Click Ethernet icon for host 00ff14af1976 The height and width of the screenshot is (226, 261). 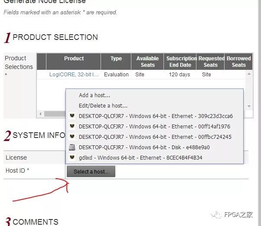coord(72,126)
